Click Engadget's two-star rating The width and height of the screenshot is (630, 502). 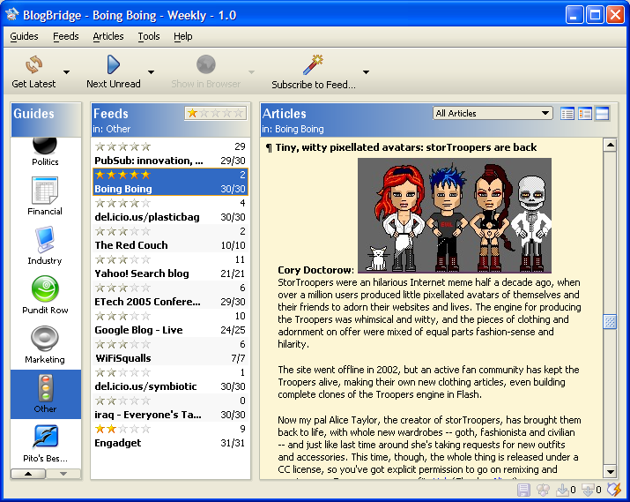tap(123, 429)
